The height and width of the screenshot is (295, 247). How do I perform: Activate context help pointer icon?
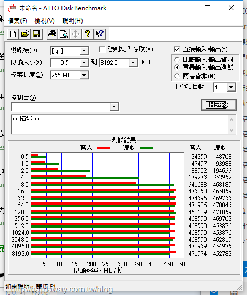click(x=99, y=34)
